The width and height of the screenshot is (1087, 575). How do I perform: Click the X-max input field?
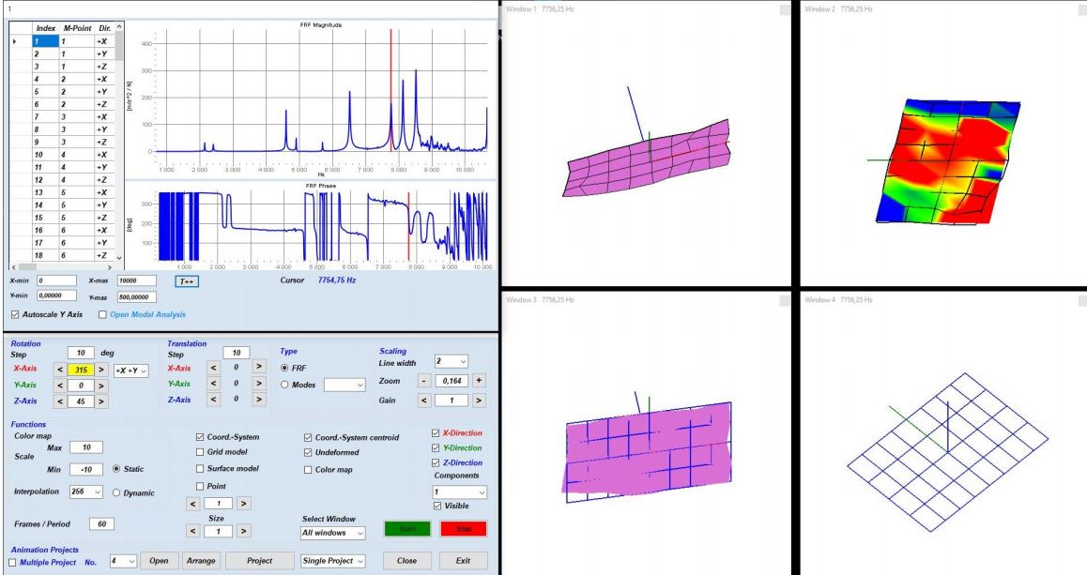coord(136,280)
